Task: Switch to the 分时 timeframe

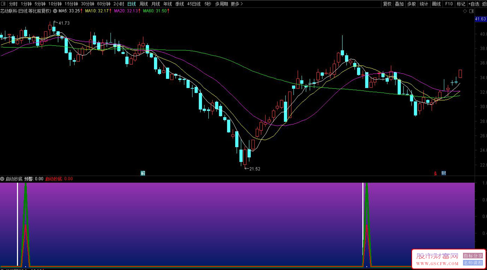Action: click(13, 4)
